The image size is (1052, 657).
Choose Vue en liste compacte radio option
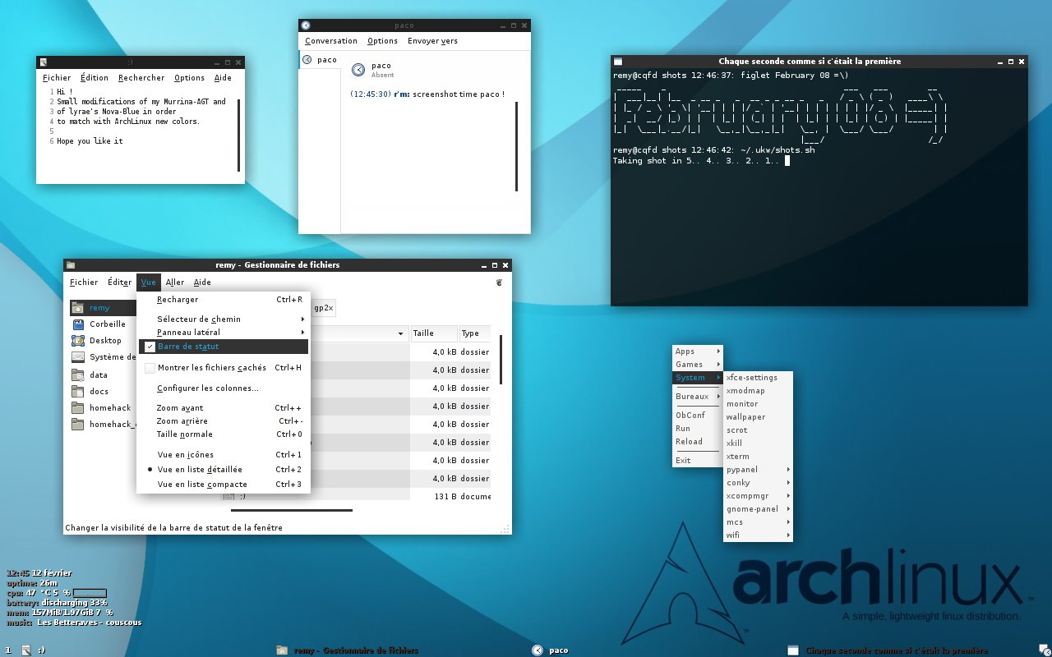click(223, 485)
